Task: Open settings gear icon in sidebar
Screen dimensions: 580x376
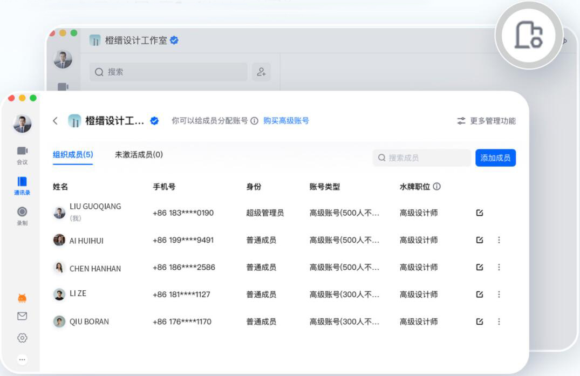Action: click(x=22, y=338)
